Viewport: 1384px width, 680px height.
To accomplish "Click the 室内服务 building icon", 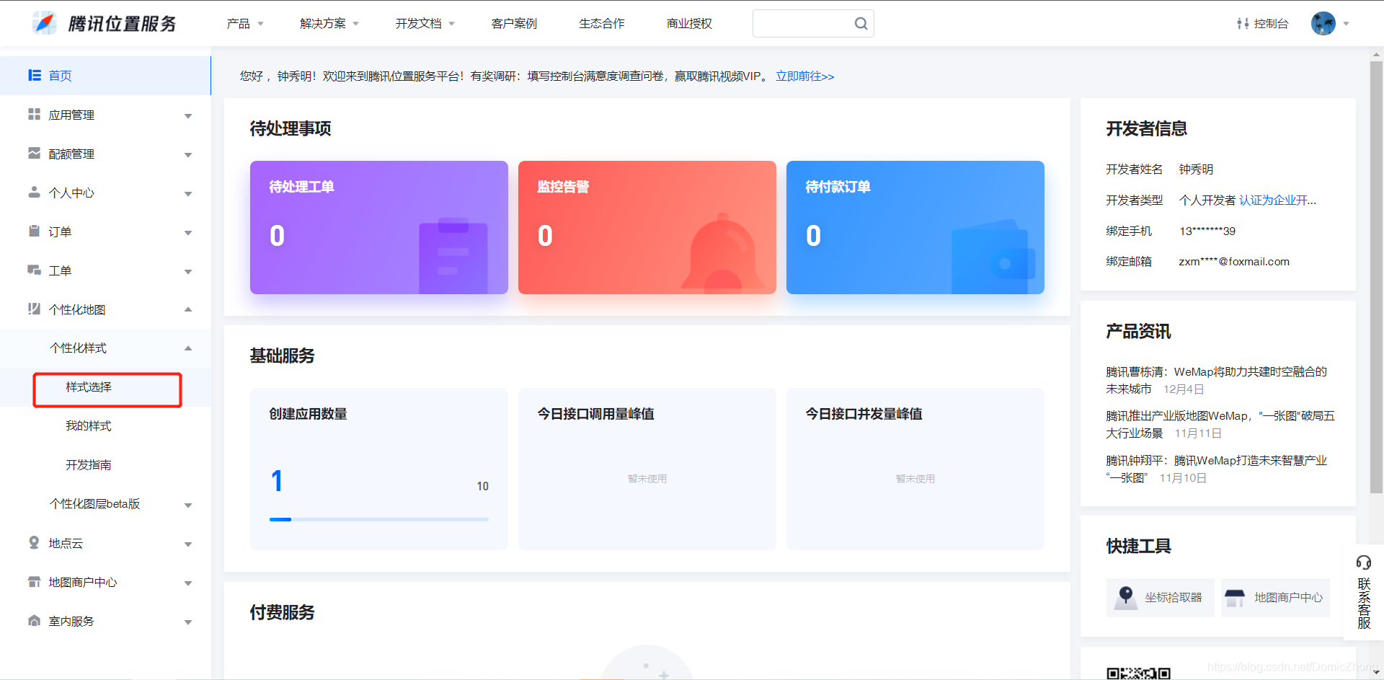I will [34, 620].
